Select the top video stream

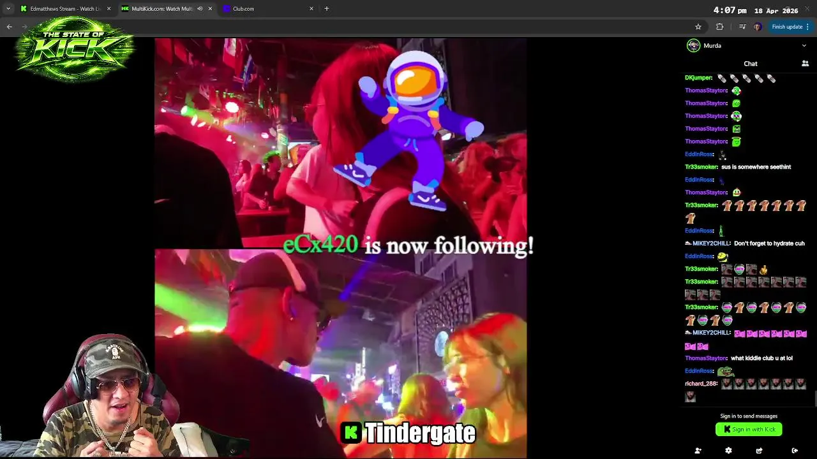(340, 143)
